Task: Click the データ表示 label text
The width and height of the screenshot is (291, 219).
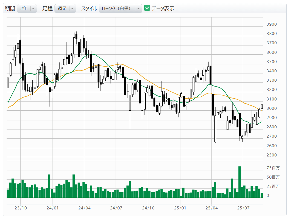Action: (x=163, y=8)
